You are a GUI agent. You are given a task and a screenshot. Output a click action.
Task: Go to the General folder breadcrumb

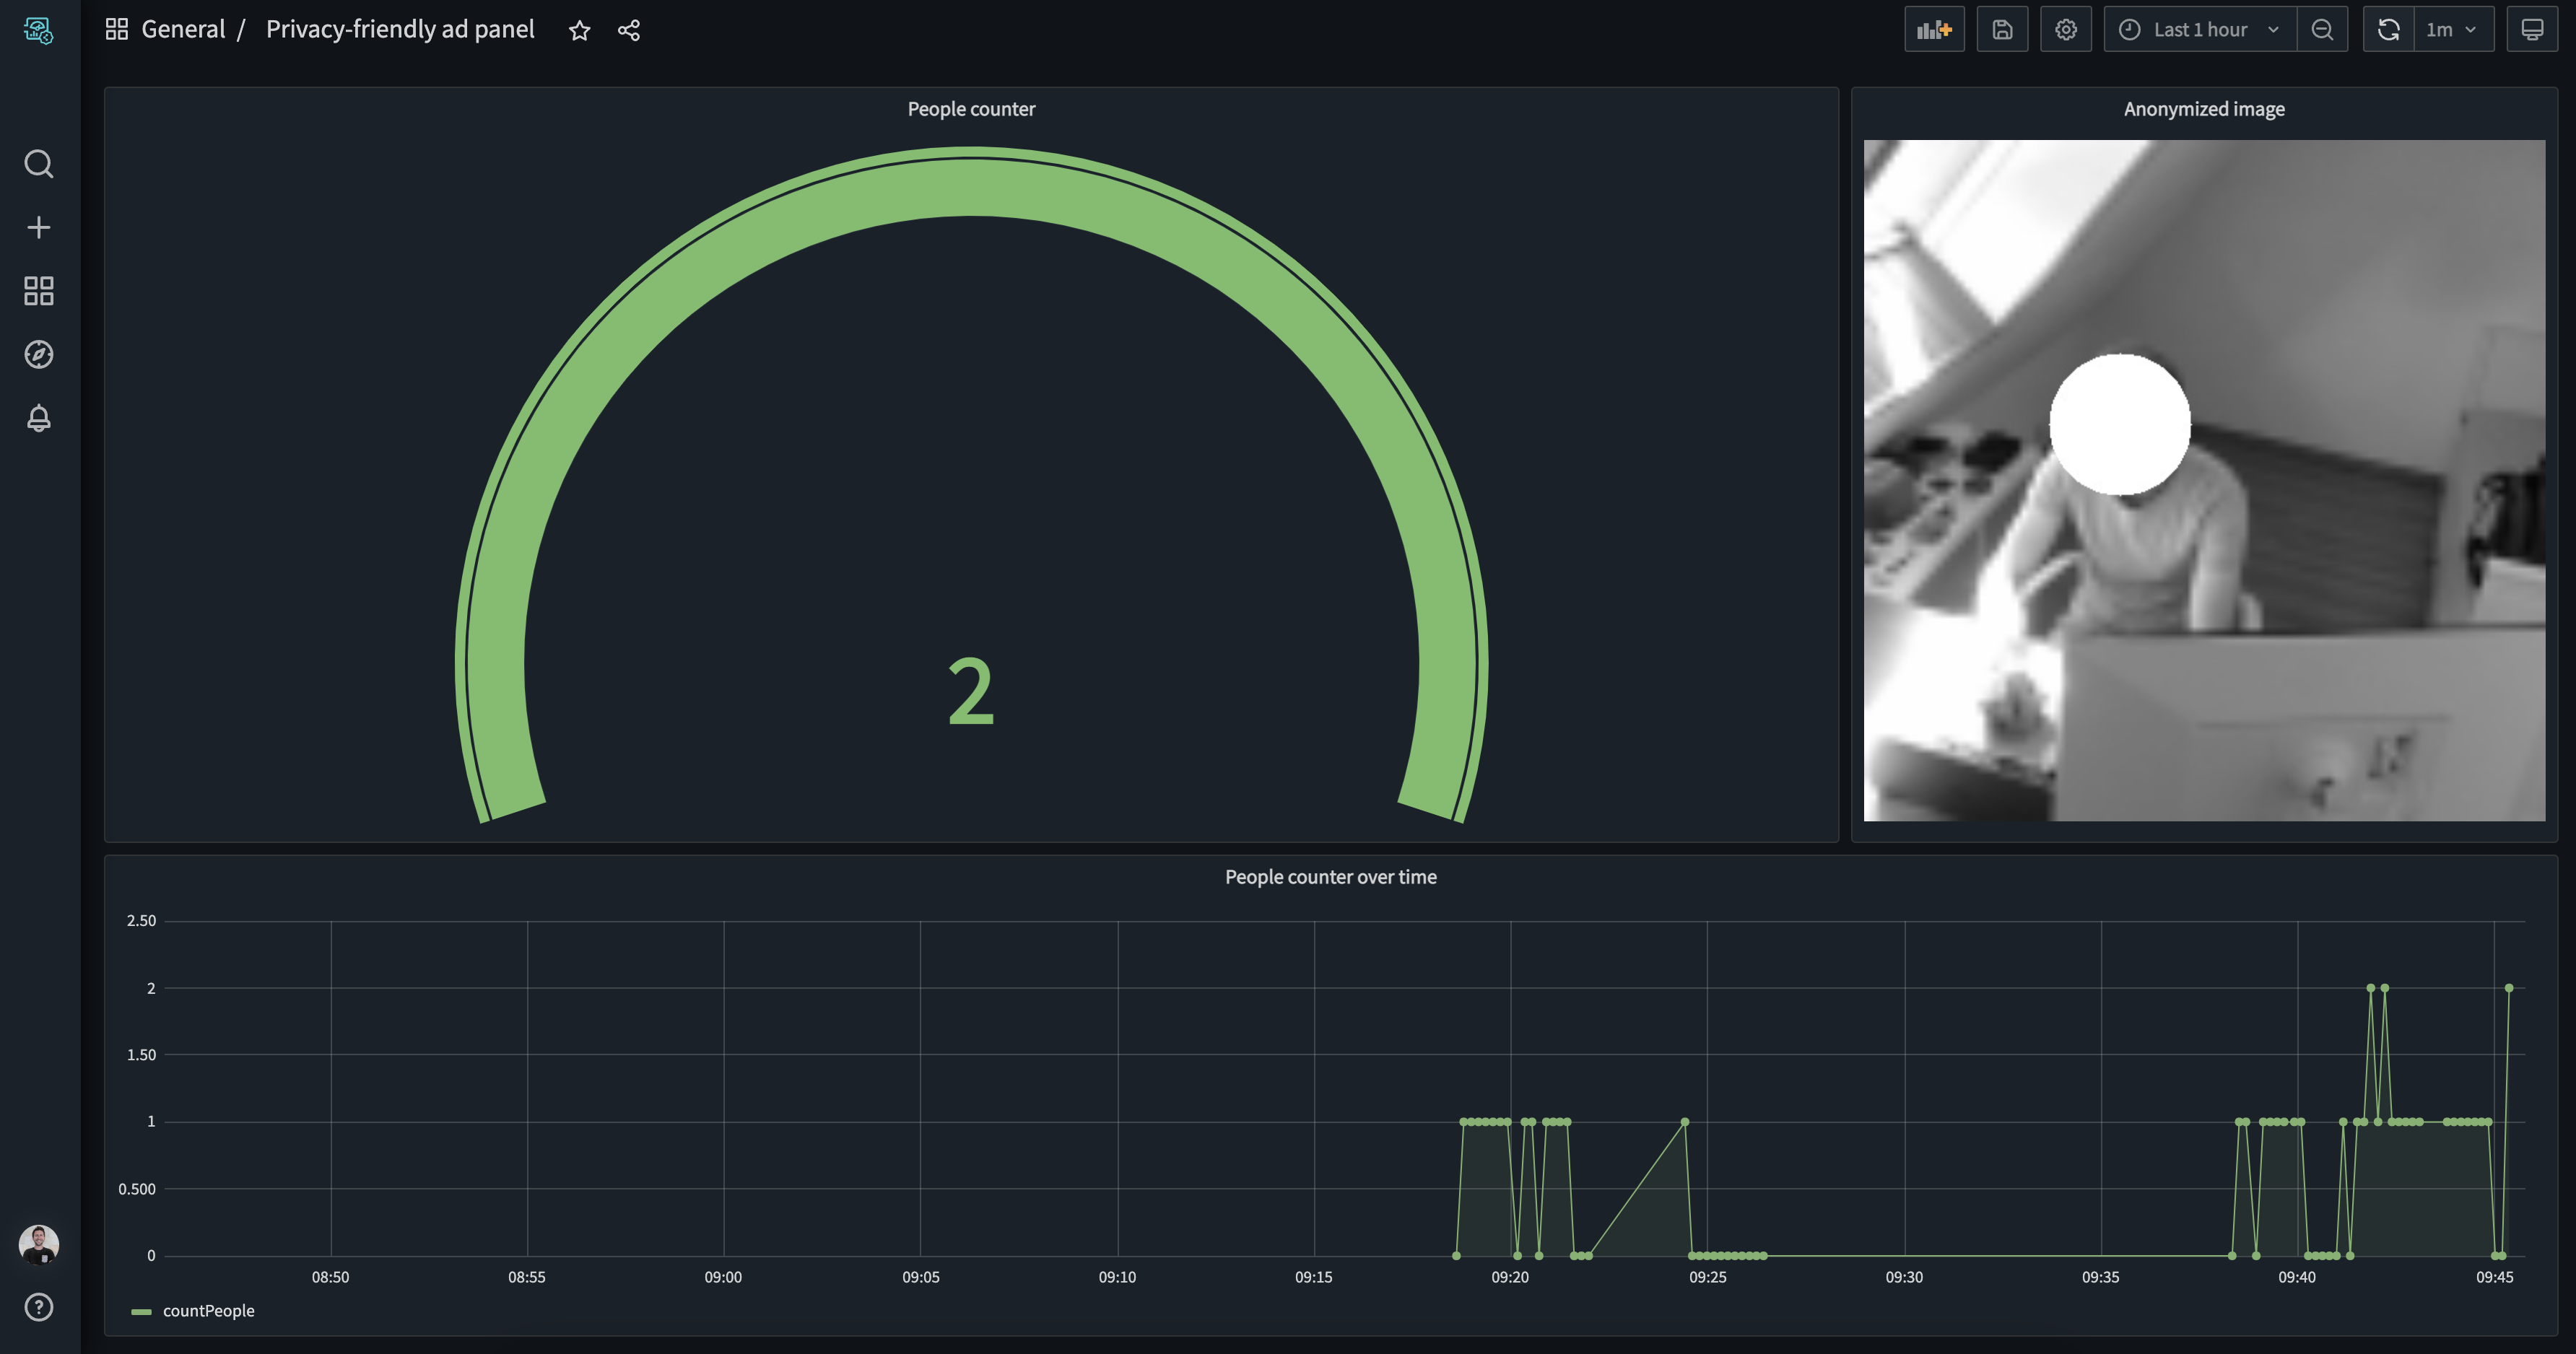coord(183,30)
